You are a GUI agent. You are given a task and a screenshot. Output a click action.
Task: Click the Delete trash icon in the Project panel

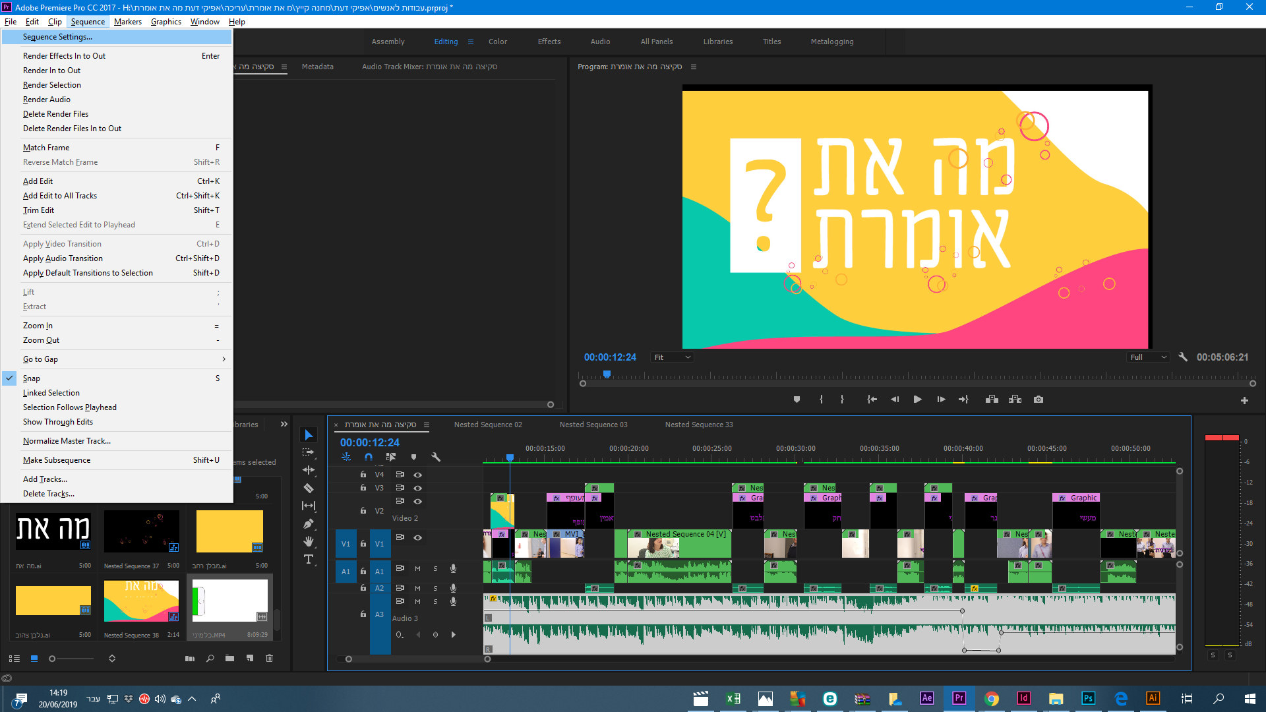pyautogui.click(x=269, y=658)
